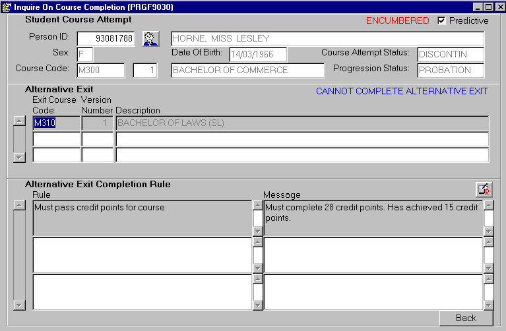Viewport: 506px width, 331px height.
Task: Click the Progression Status PROBATION field
Action: click(x=450, y=71)
